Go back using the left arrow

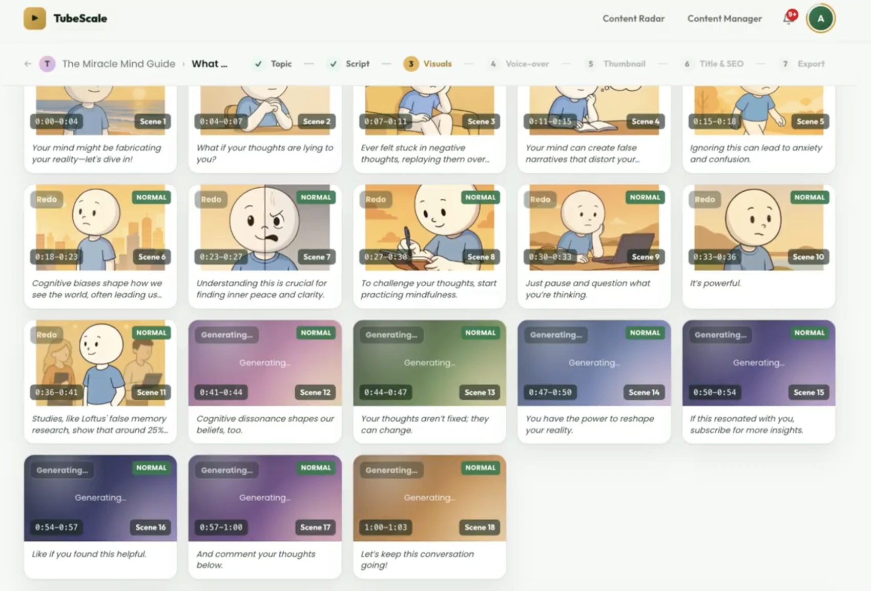click(x=28, y=64)
